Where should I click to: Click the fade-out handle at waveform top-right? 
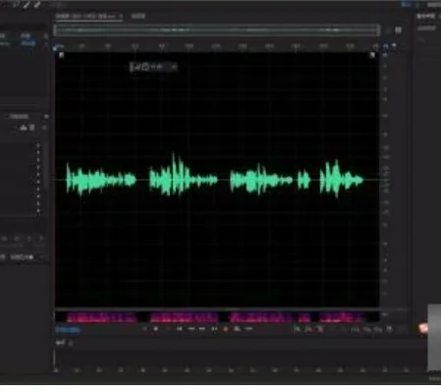click(x=372, y=55)
